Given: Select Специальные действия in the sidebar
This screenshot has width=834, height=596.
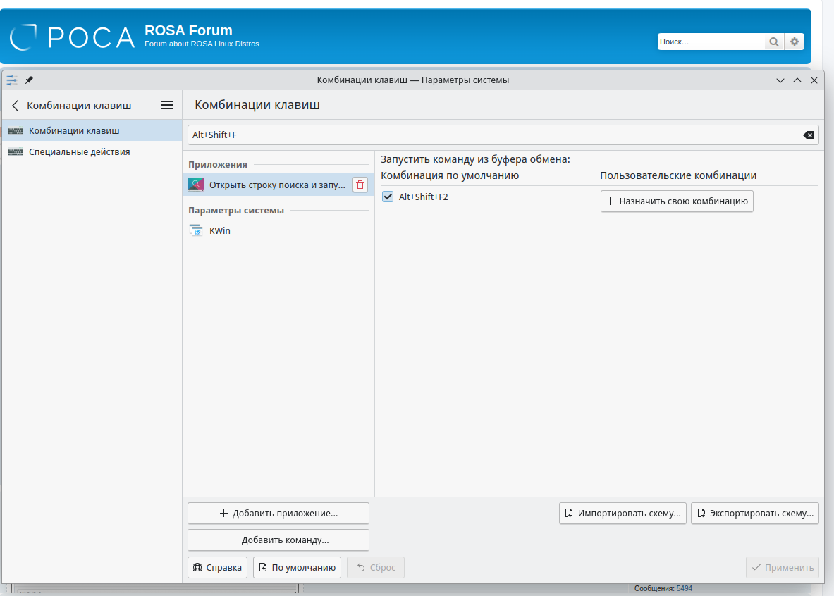Looking at the screenshot, I should 92,152.
